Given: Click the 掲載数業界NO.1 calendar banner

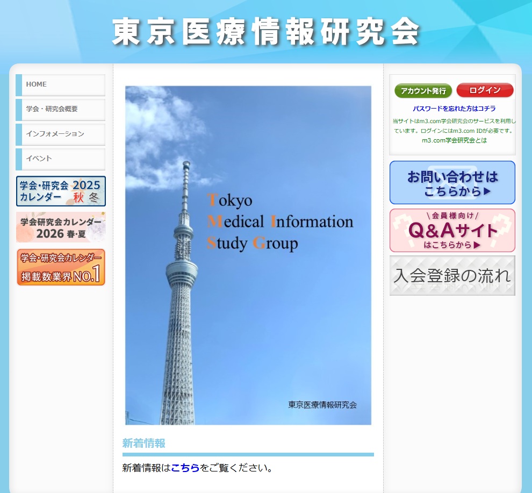Looking at the screenshot, I should [x=61, y=267].
